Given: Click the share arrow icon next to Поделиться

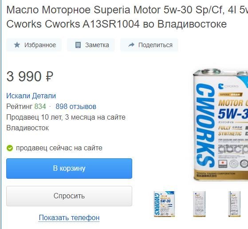Looking at the screenshot, I should (131, 45).
